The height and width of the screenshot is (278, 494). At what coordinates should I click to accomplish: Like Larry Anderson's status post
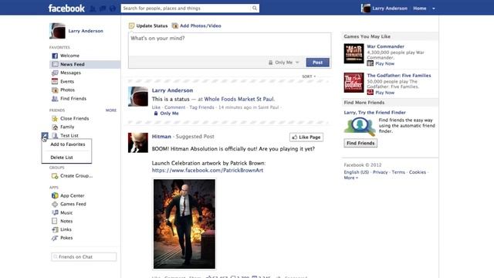click(156, 107)
